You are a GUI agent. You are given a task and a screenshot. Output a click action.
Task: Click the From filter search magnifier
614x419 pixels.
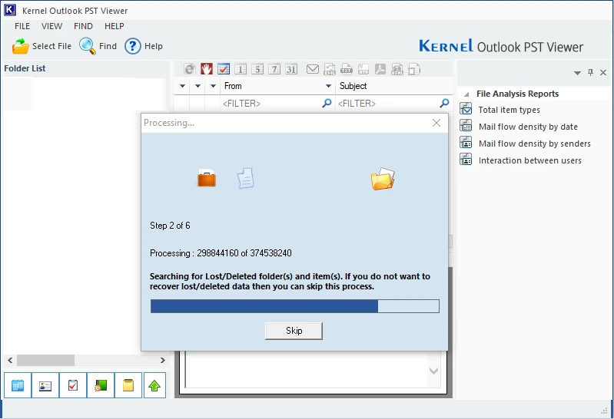click(327, 104)
